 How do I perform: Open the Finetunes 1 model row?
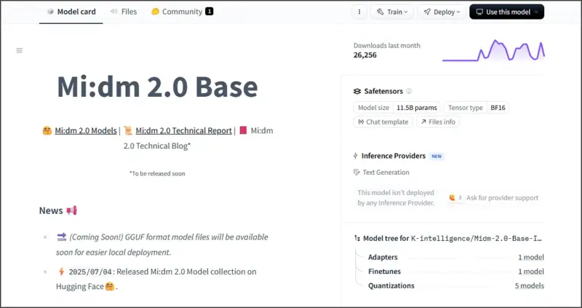coord(456,272)
